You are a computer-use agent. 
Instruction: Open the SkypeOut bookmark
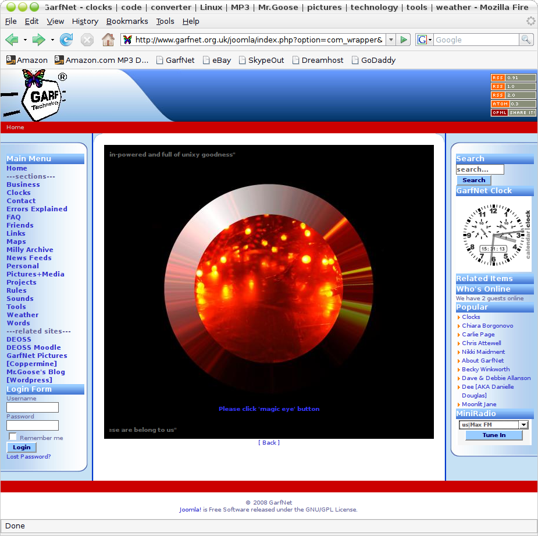262,60
